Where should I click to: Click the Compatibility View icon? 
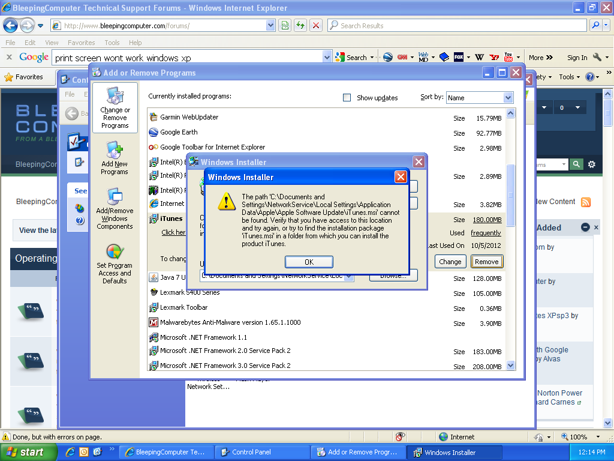click(x=285, y=26)
